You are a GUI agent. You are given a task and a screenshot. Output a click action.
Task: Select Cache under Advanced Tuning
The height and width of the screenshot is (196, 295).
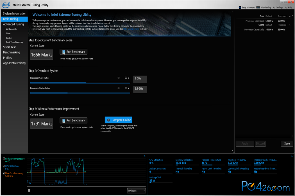click(x=9, y=38)
